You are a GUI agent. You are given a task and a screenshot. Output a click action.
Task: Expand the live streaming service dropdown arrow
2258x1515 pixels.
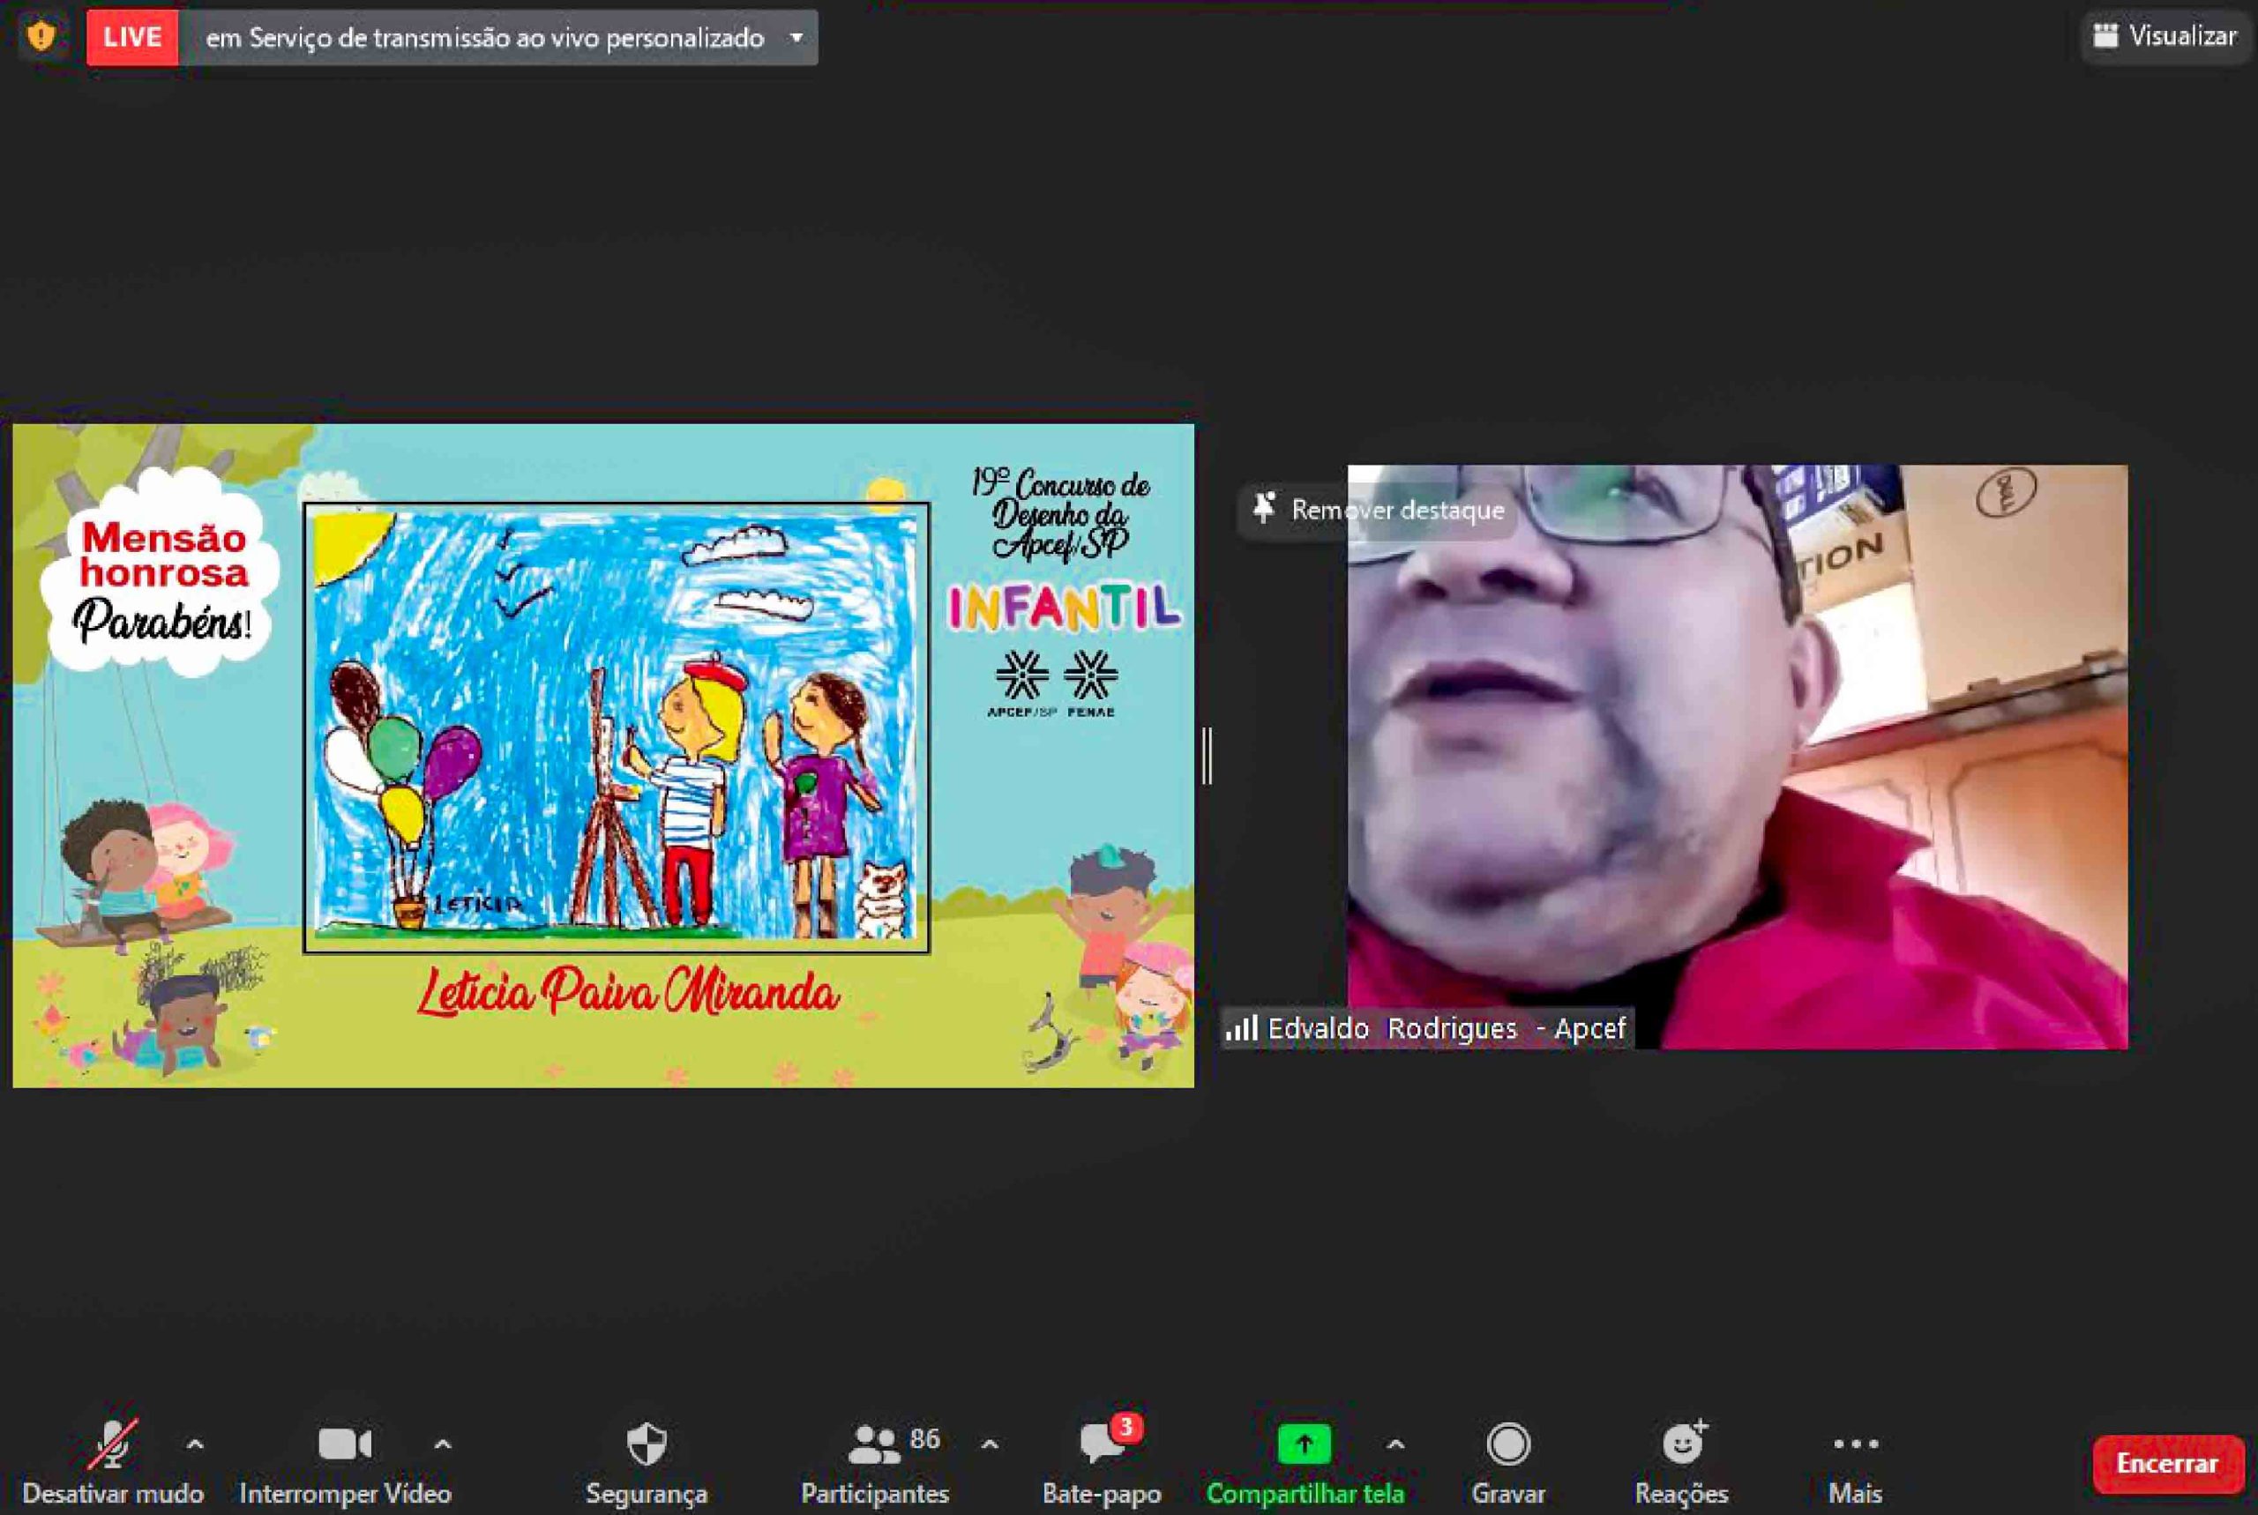click(796, 38)
